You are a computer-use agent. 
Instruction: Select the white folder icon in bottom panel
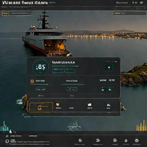90,105
